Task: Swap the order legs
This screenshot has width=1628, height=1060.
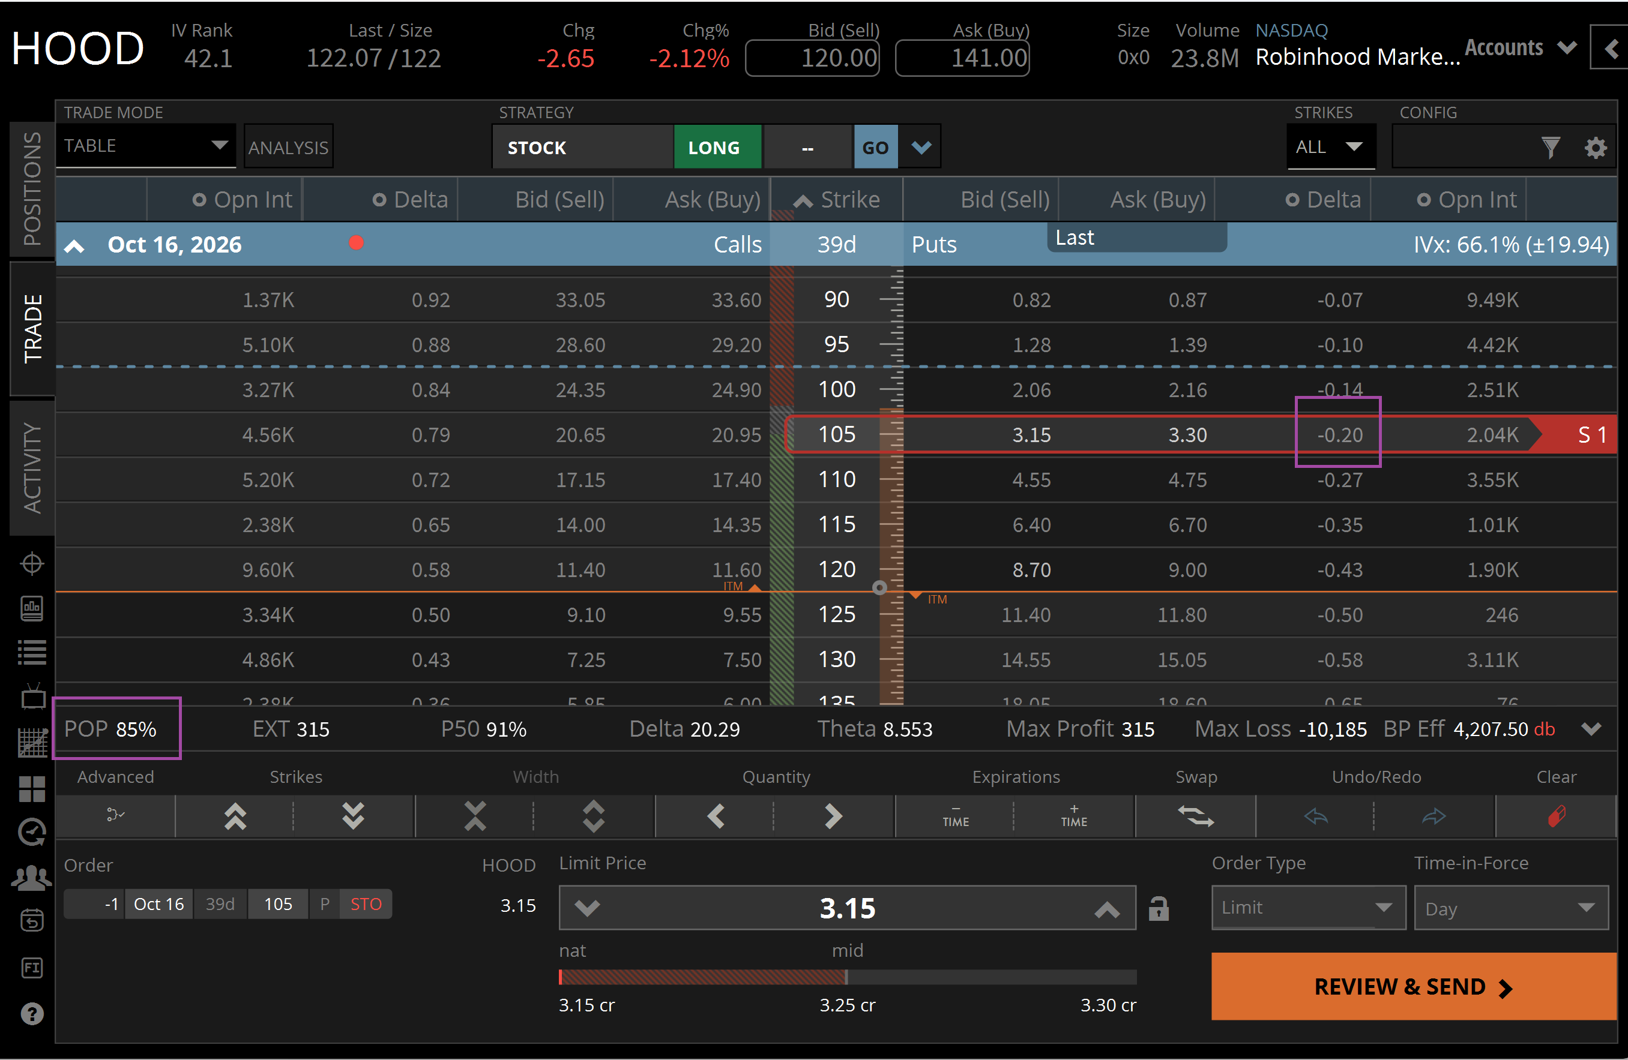Action: coord(1195,815)
